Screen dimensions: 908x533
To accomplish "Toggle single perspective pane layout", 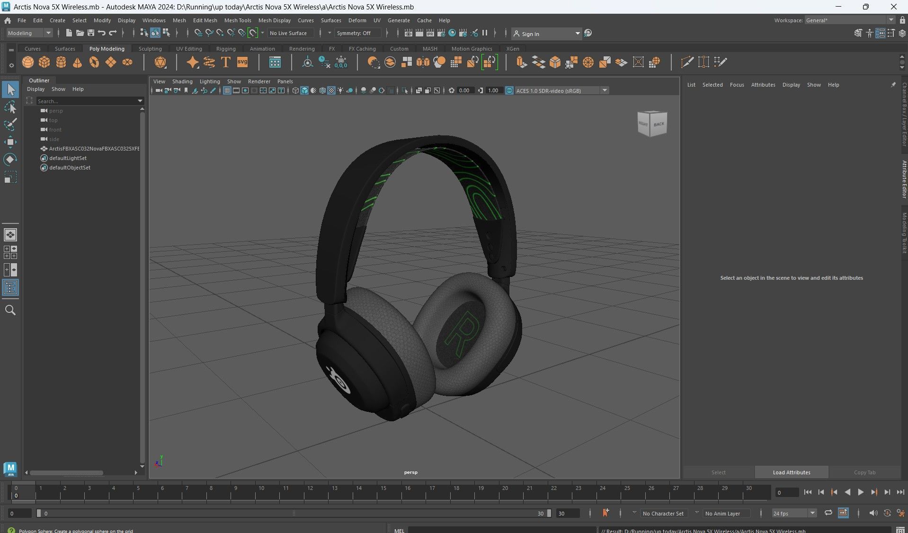I will (10, 235).
